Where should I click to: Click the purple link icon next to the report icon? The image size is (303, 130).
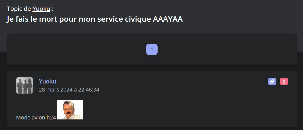272,81
